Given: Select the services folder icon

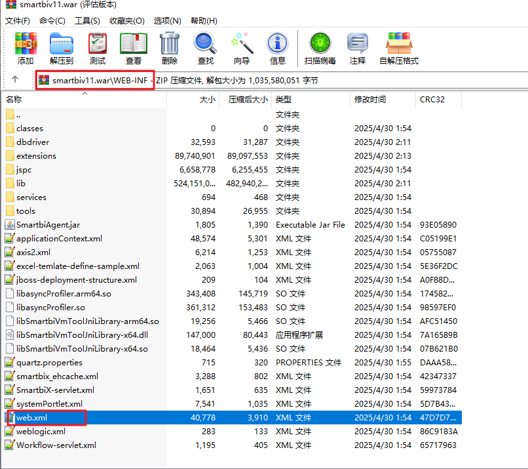Looking at the screenshot, I should pyautogui.click(x=10, y=197).
